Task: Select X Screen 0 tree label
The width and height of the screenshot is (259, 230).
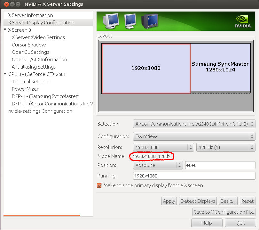Action: point(20,30)
